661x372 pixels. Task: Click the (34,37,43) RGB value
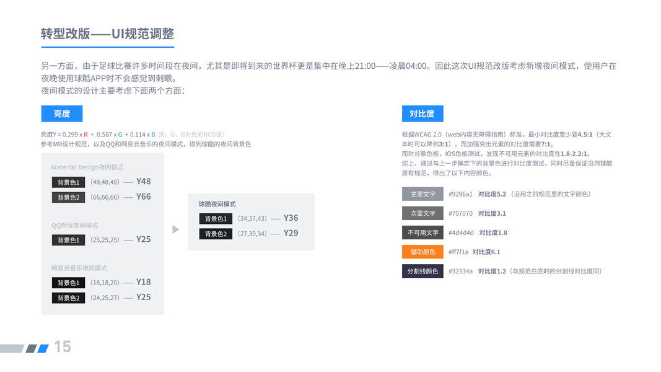(253, 218)
